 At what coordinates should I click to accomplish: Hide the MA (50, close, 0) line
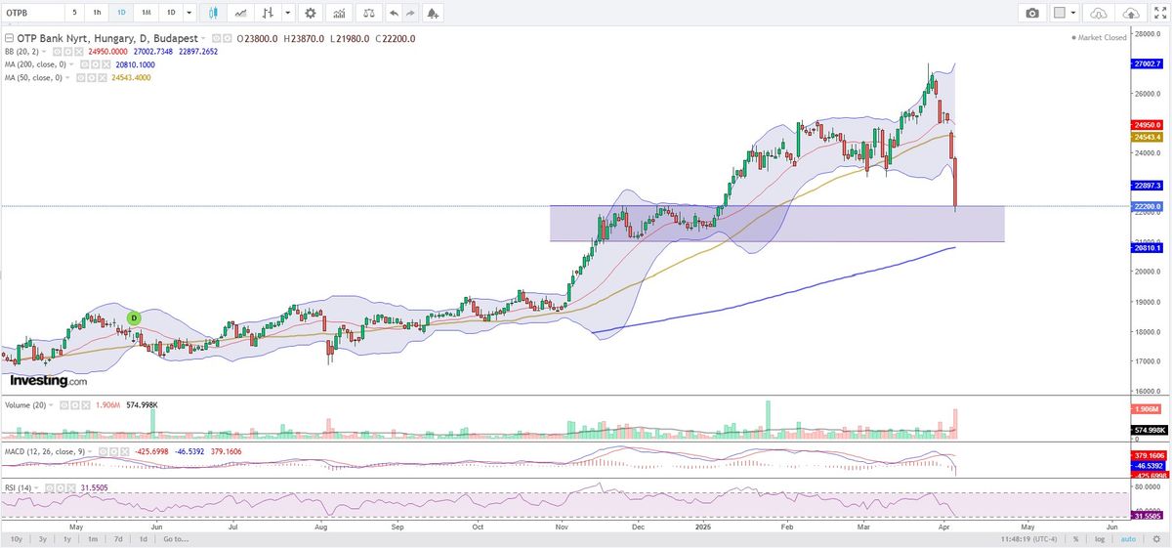point(81,77)
